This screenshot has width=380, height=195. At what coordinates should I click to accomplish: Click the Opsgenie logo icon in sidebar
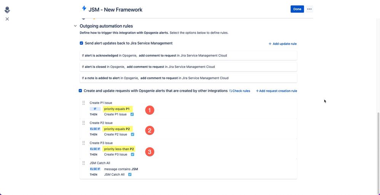point(7,10)
